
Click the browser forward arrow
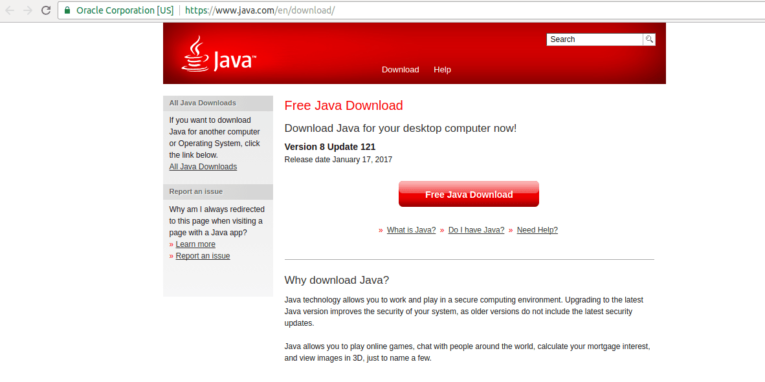pos(28,10)
